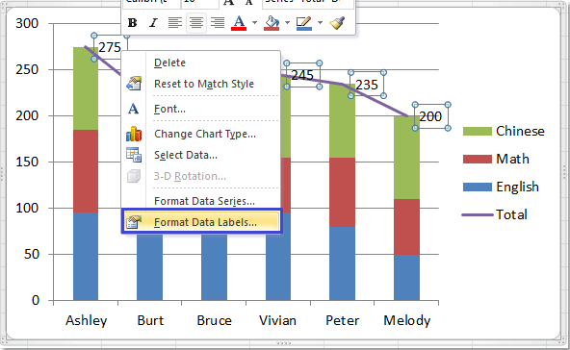Click Reset to Match Style icon

134,84
